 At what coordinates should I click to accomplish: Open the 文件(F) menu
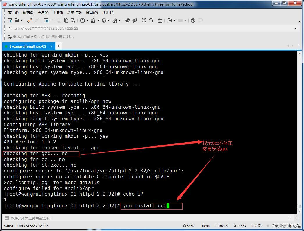tap(13, 12)
